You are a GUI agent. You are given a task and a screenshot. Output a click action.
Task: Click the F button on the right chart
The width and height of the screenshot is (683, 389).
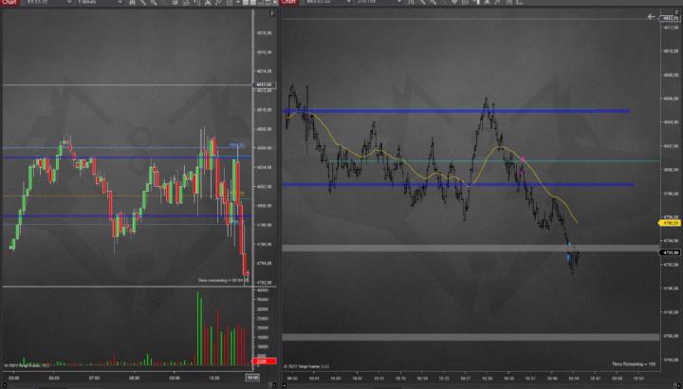(x=676, y=13)
